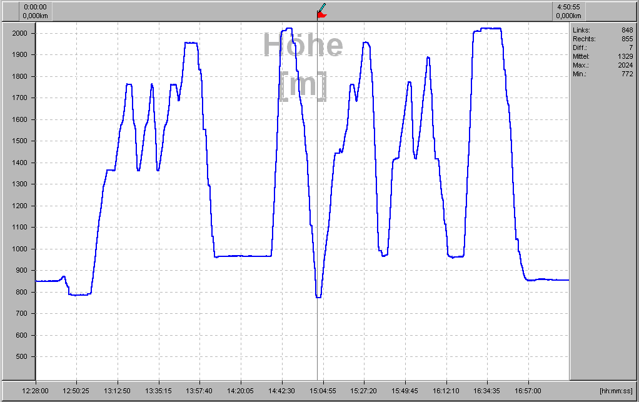Click the 12:28:00 time axis label
Screen dimensions: 639x402
click(x=36, y=391)
